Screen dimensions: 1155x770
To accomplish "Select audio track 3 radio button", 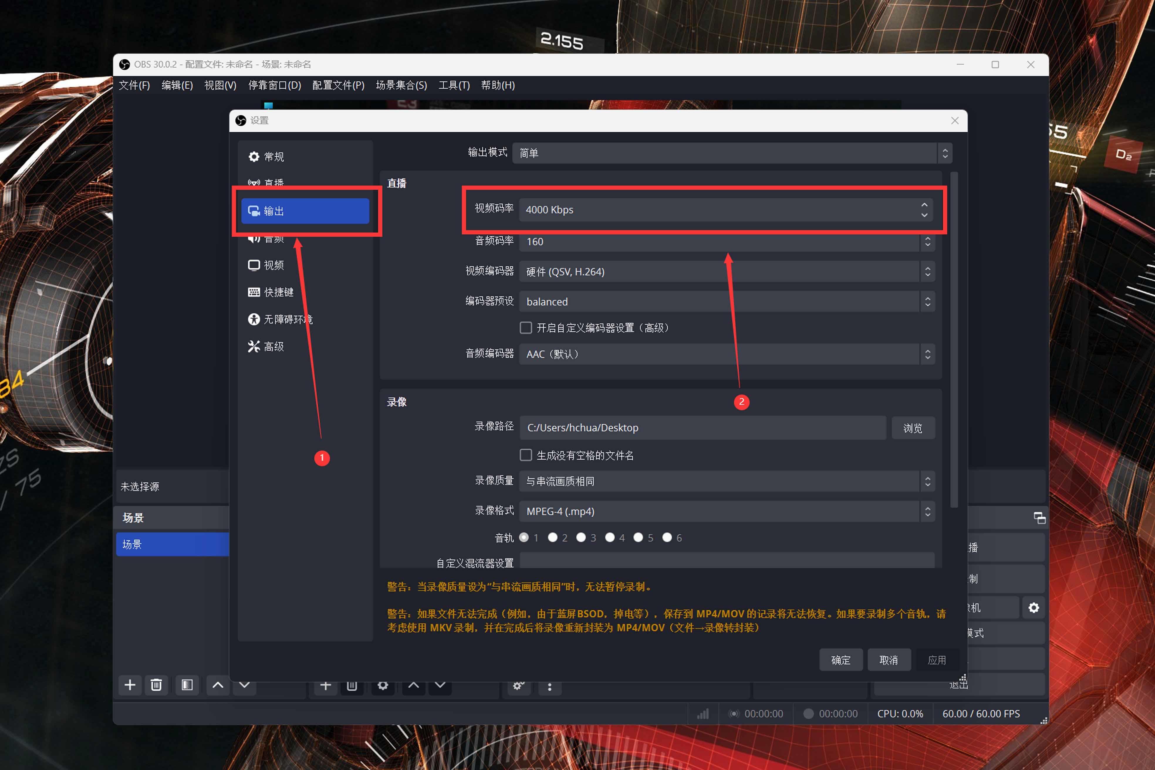I will pos(581,537).
